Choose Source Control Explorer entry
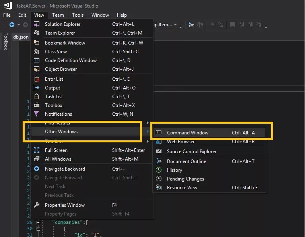305x237 pixels. [209, 151]
